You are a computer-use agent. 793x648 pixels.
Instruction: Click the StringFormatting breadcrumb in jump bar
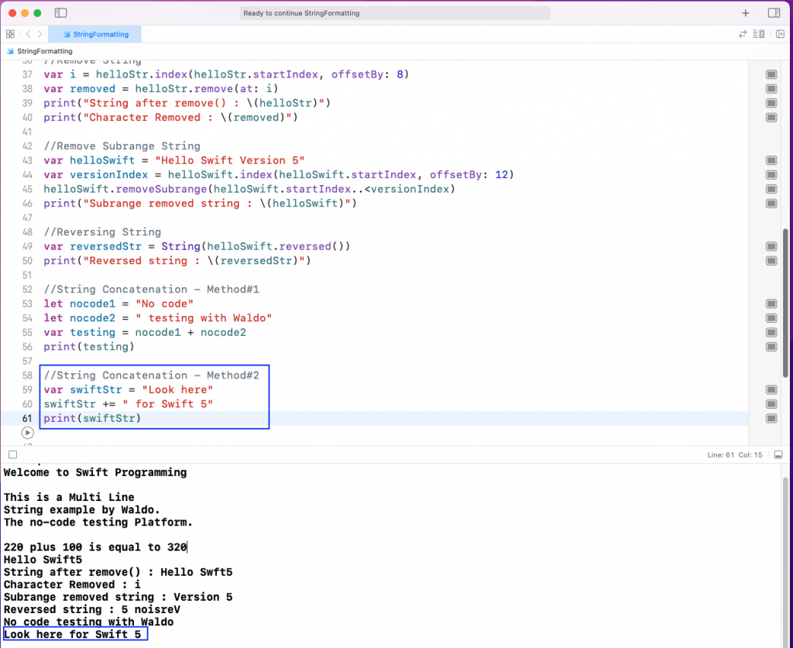point(44,51)
